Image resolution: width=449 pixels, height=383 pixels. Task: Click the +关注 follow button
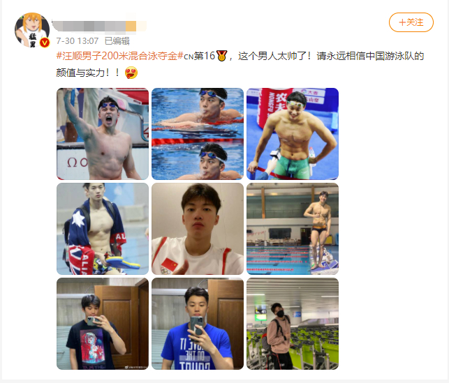coord(411,22)
